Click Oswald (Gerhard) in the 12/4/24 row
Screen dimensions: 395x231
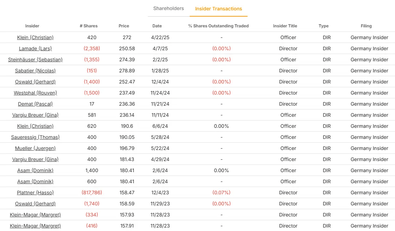[x=35, y=82]
